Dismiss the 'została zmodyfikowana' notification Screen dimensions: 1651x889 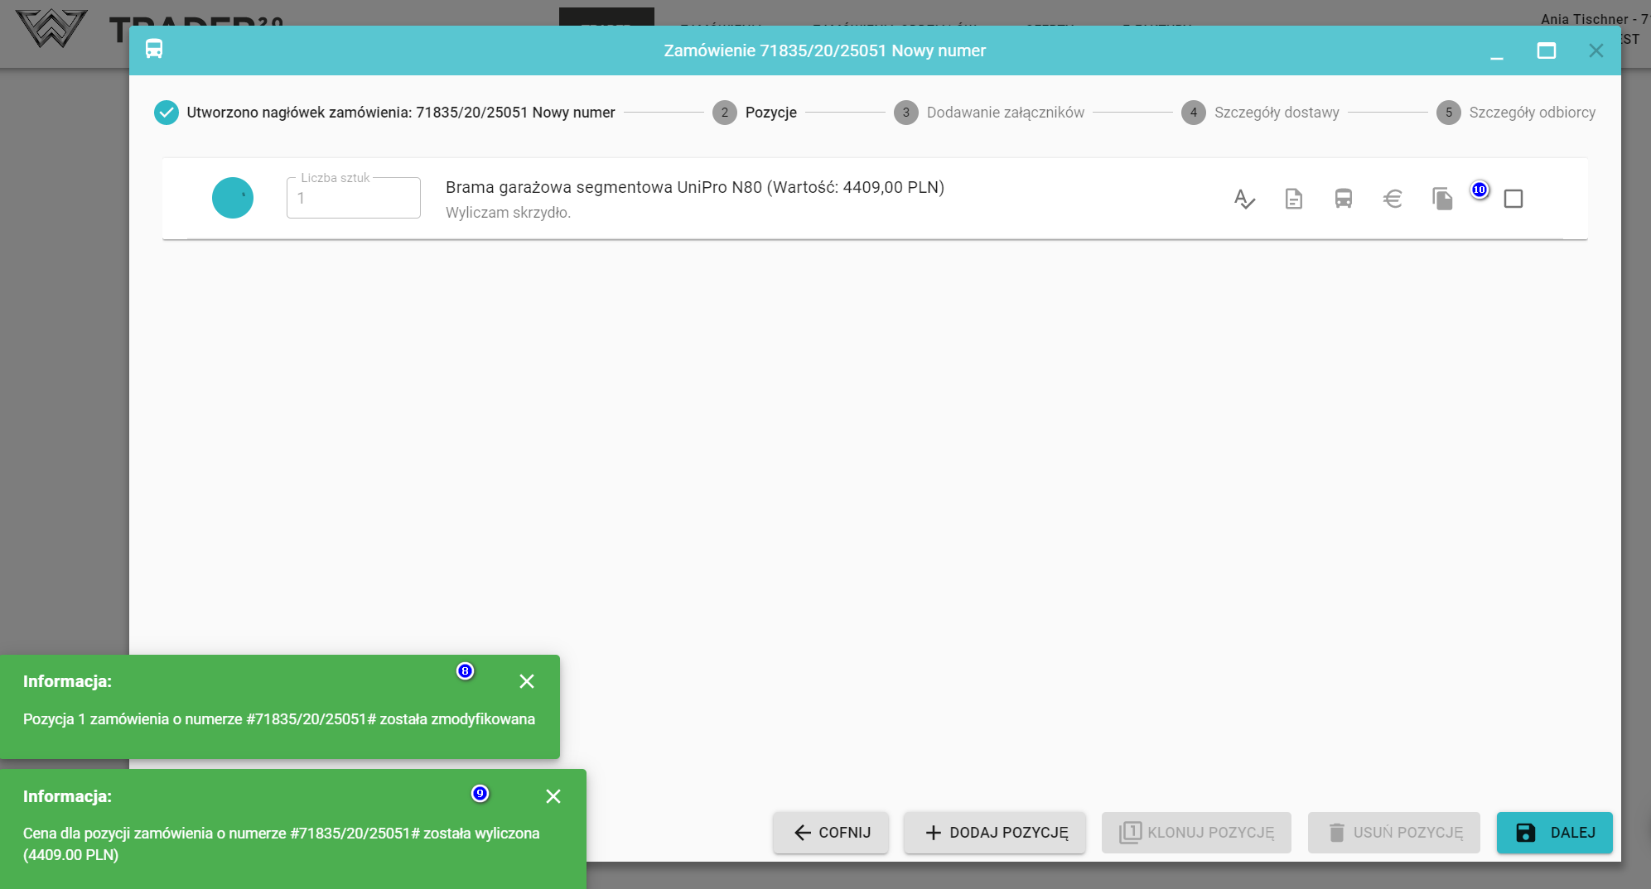pyautogui.click(x=527, y=681)
